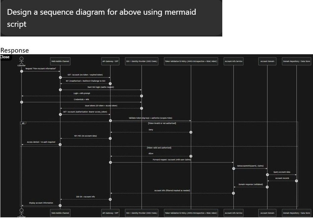This screenshot has width=313, height=218.
Task: Click sequence number 6 circle on Credentials + MFA
Action: click(21, 102)
